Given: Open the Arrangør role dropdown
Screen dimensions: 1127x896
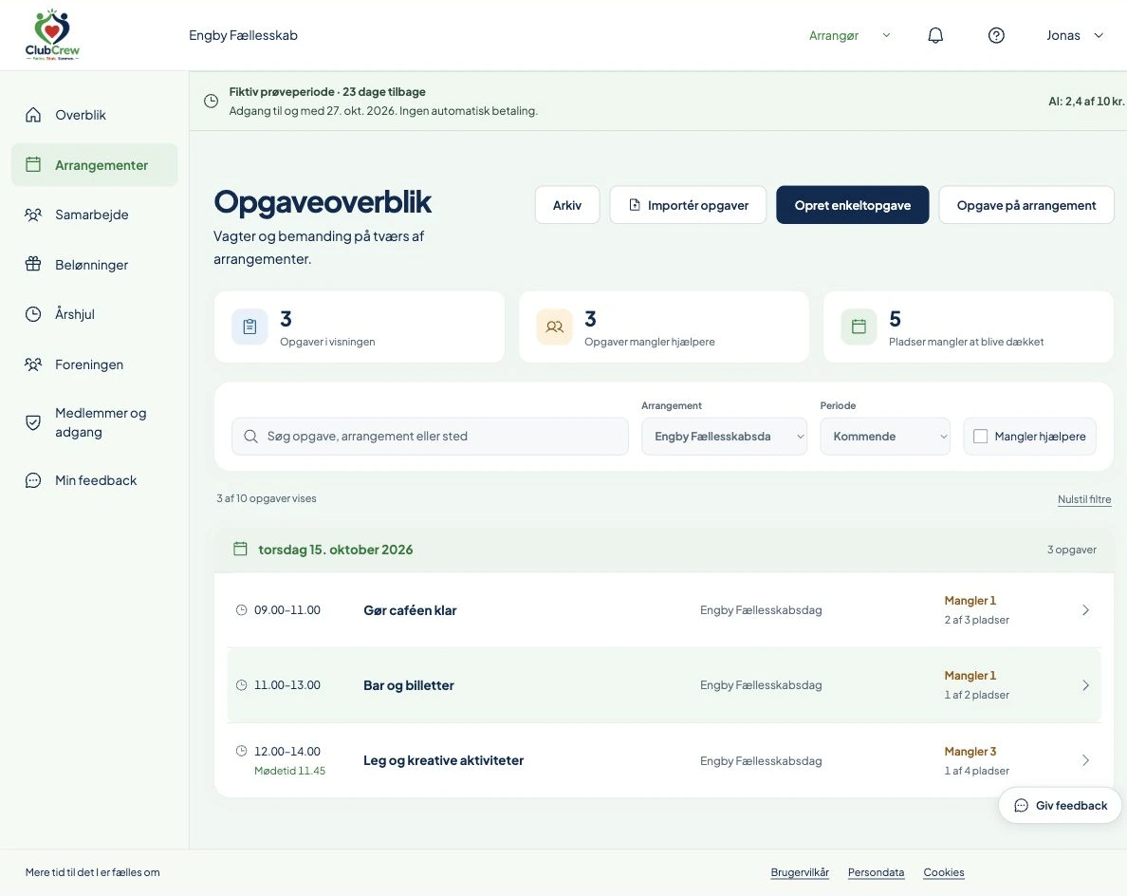Looking at the screenshot, I should pos(850,35).
